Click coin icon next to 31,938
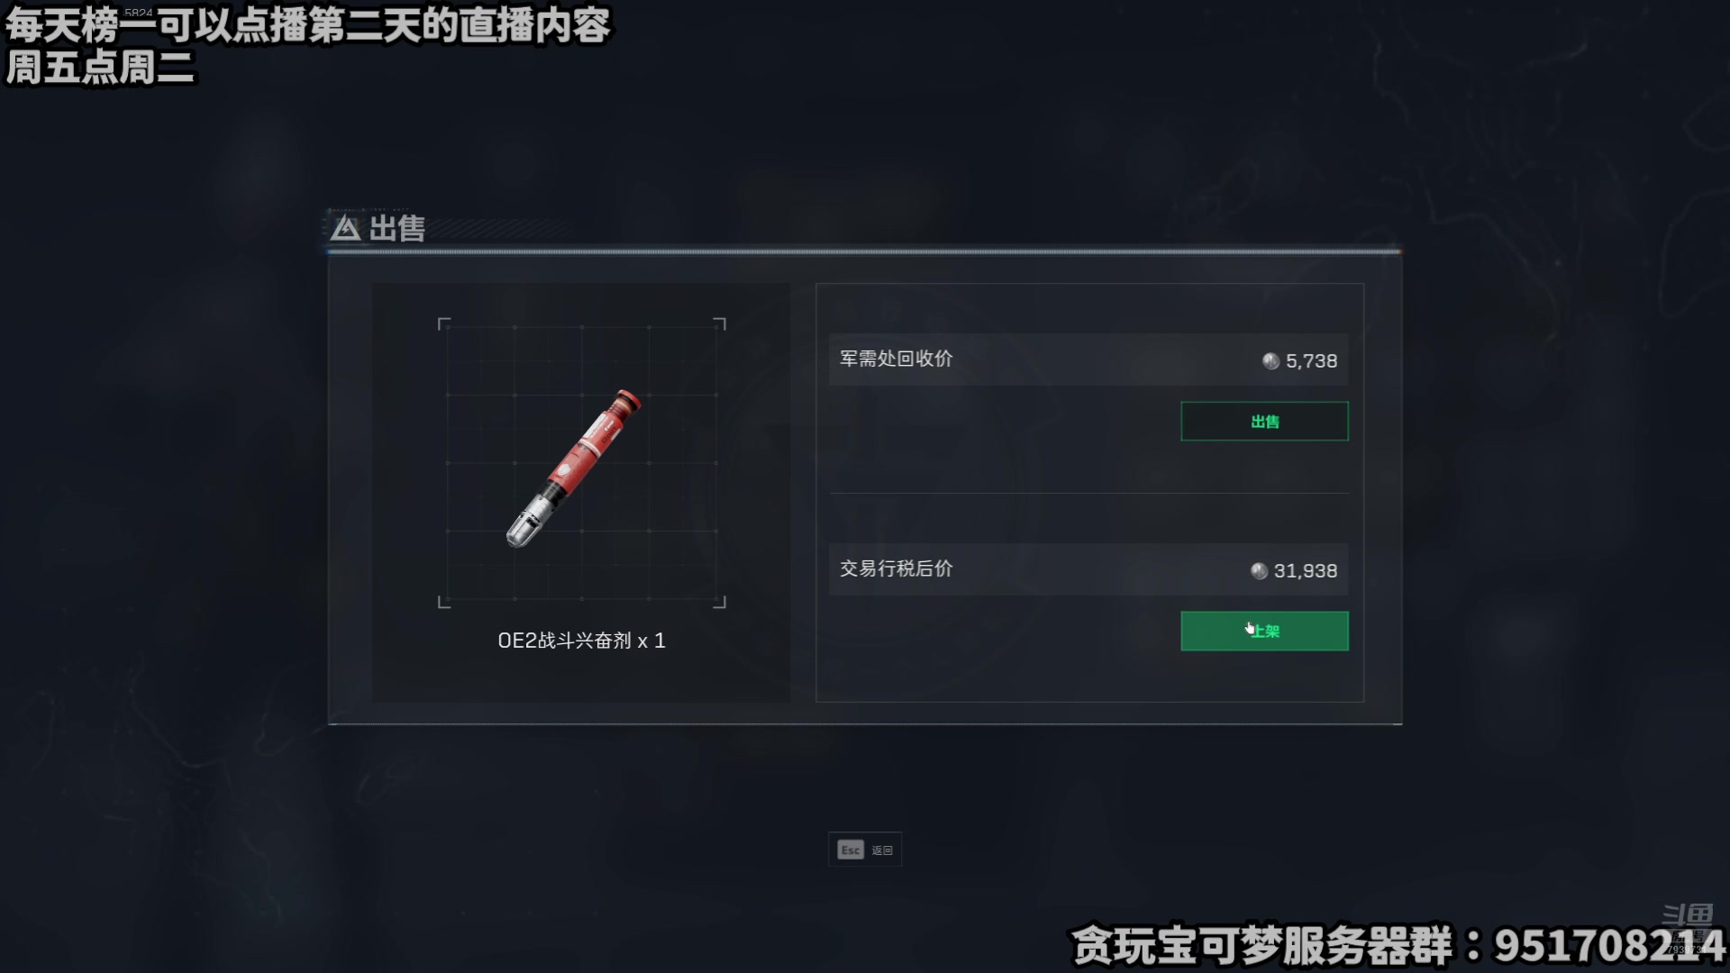 (x=1259, y=571)
